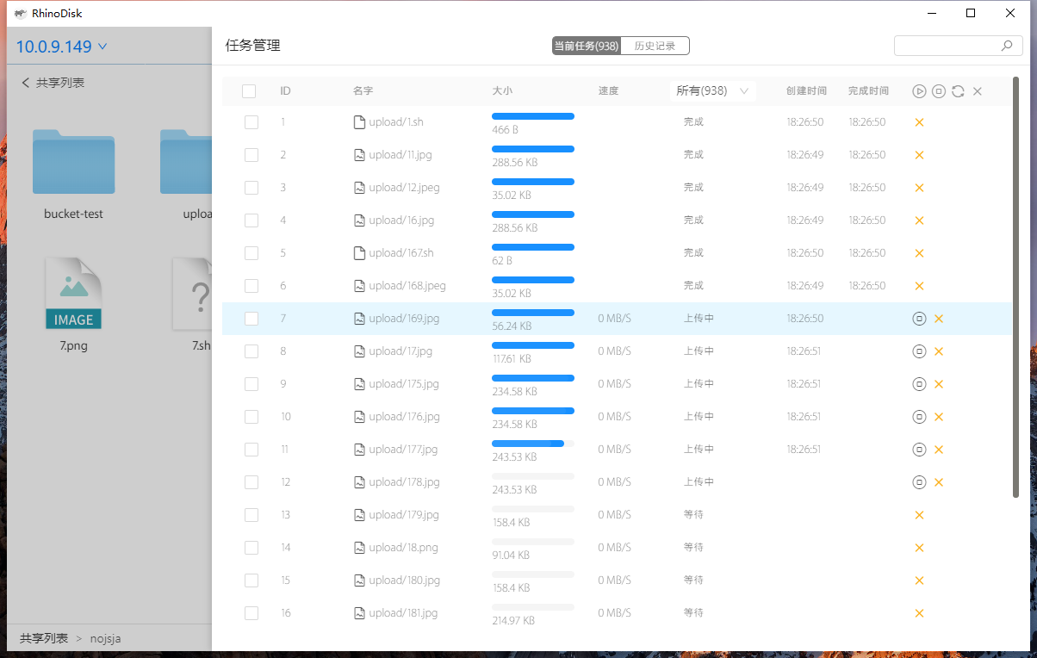1037x658 pixels.
Task: Open the 所有(938) status filter dropdown
Action: point(712,90)
